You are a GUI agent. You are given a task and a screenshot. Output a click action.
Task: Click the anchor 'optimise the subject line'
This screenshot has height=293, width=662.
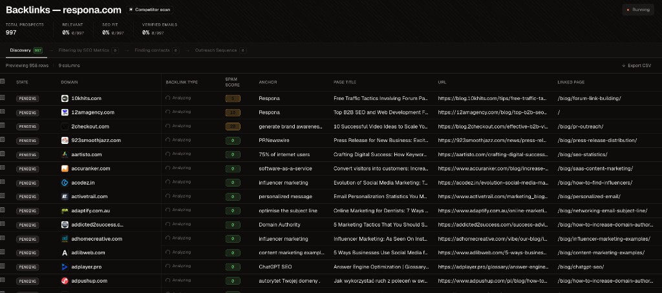click(x=288, y=210)
